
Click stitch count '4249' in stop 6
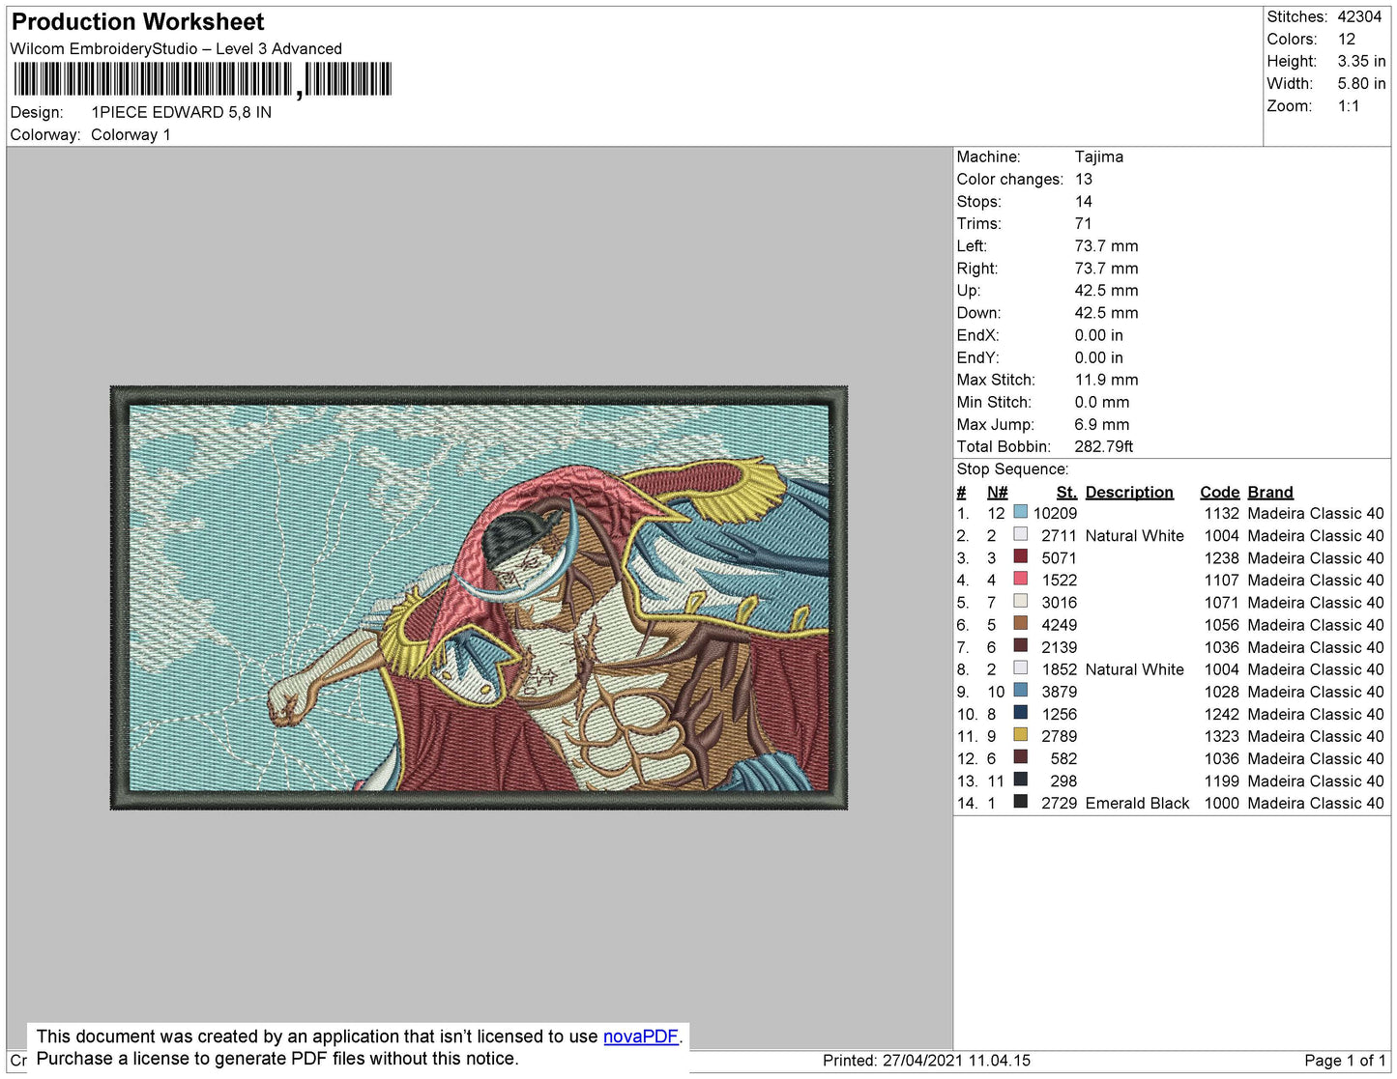(x=1060, y=625)
